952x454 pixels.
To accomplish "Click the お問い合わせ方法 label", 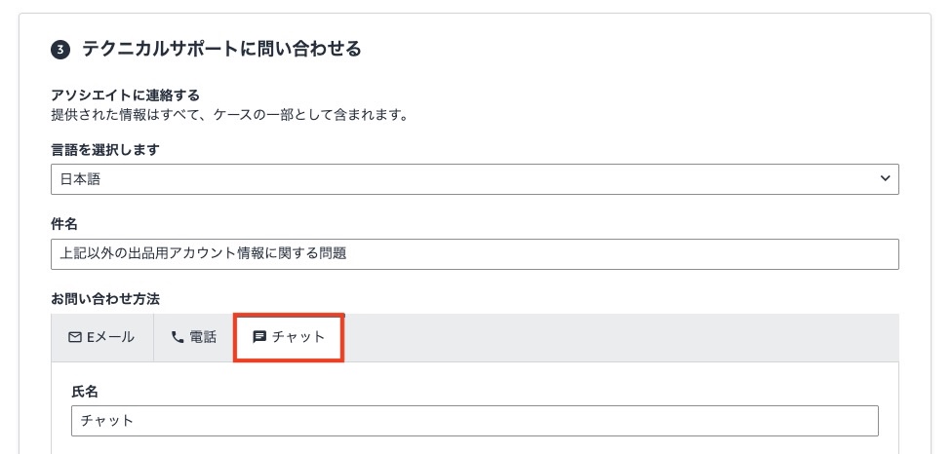I will tap(104, 296).
